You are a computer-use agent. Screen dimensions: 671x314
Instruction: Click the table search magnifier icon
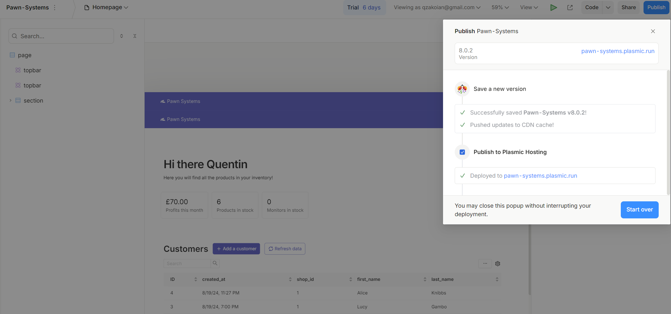215,263
